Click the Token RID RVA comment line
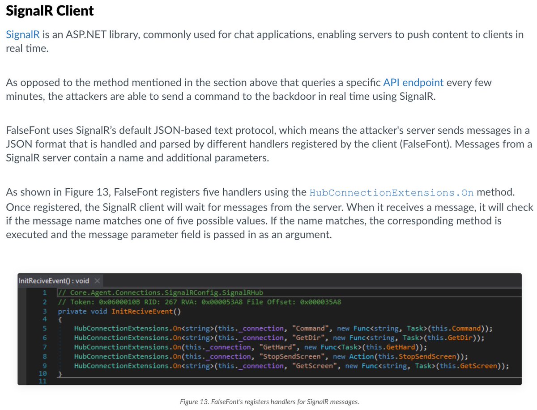Image resolution: width=537 pixels, height=410 pixels. tap(200, 302)
